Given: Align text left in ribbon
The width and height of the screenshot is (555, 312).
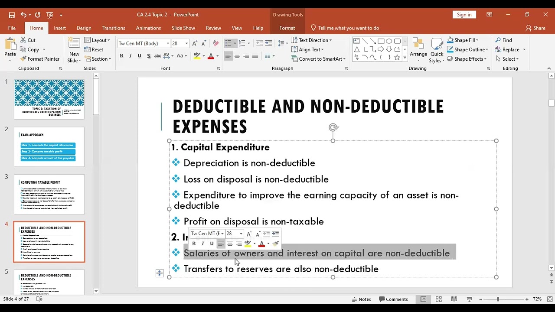Looking at the screenshot, I should click(228, 56).
